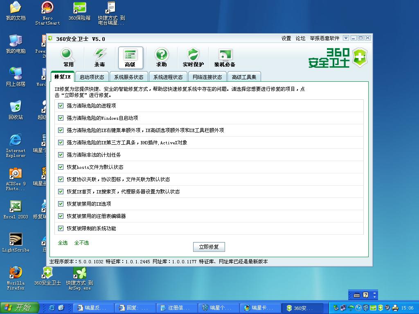Open 我的电脑 desktop icon
Viewport: 419px width, 314px height.
point(16,44)
